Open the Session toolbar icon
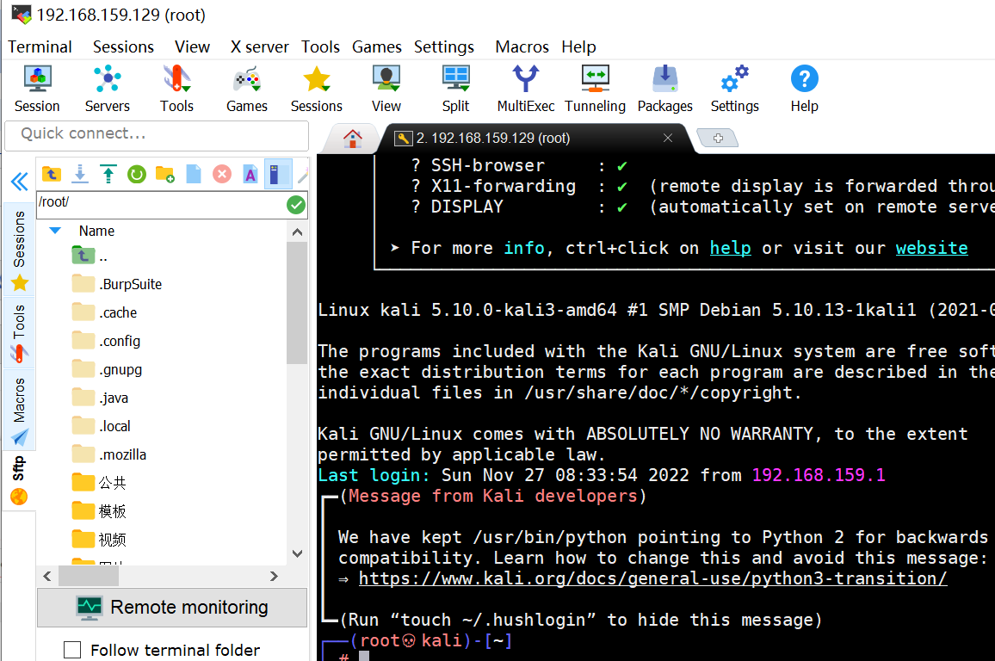The image size is (995, 661). pyautogui.click(x=37, y=88)
